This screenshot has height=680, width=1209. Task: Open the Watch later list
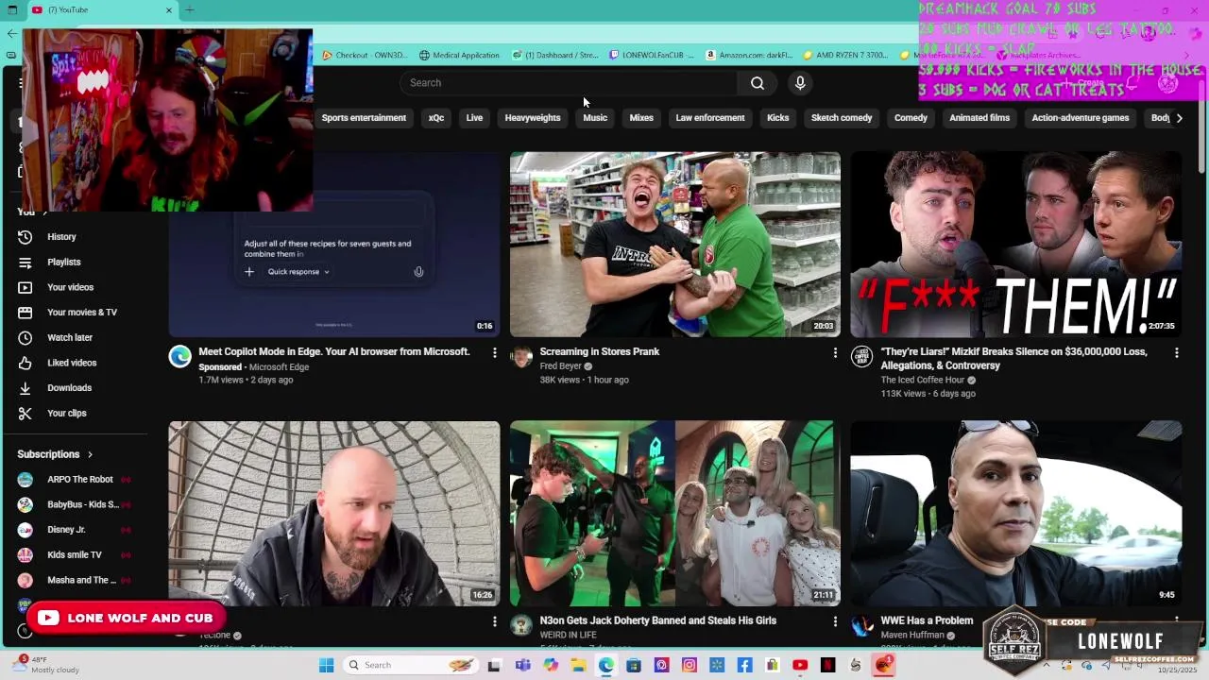tap(70, 337)
